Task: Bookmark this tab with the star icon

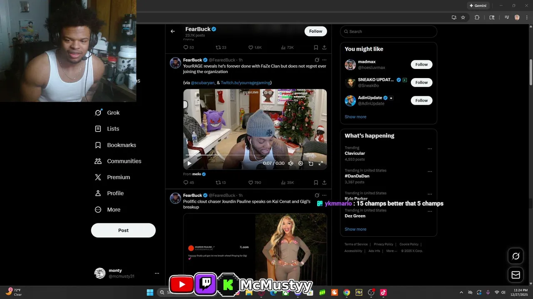Action: tap(463, 17)
